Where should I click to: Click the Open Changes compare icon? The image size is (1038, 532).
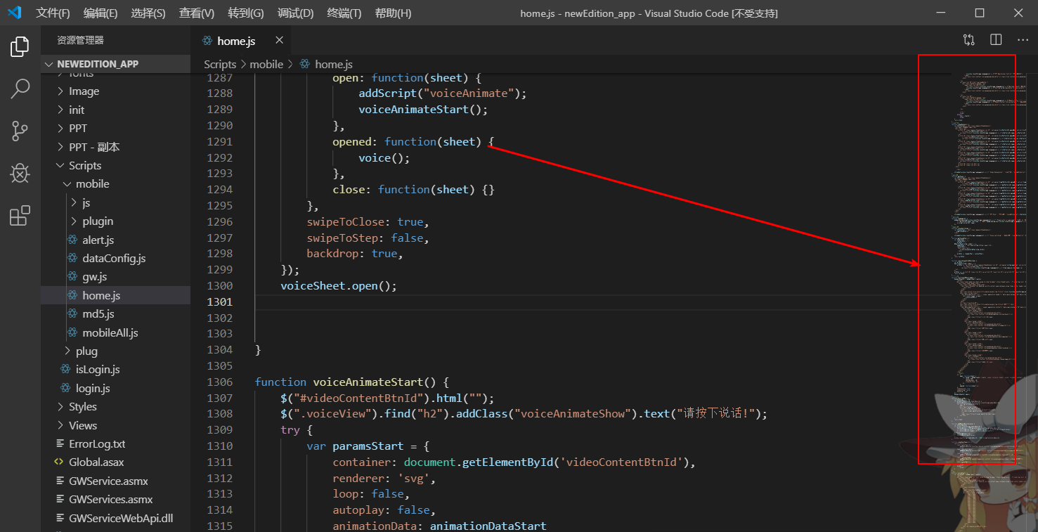[969, 40]
